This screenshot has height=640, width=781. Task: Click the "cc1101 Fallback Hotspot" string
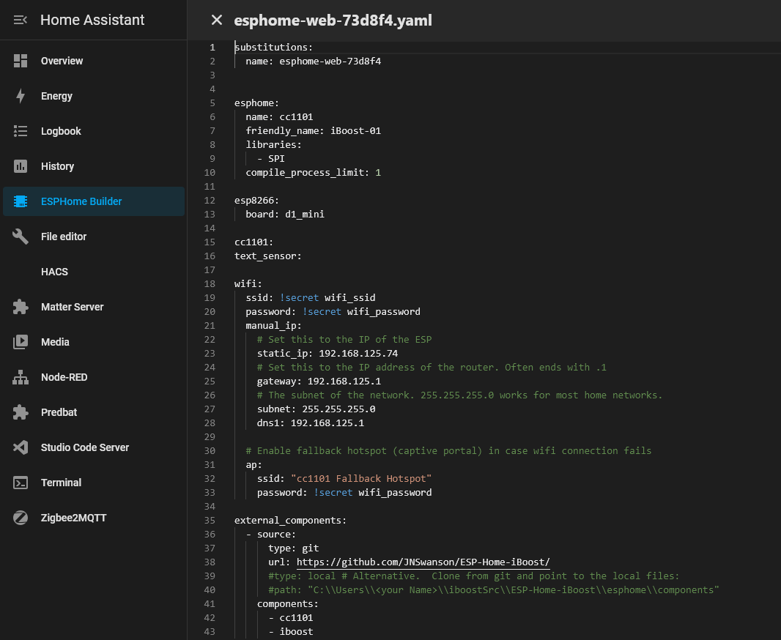[x=361, y=479]
